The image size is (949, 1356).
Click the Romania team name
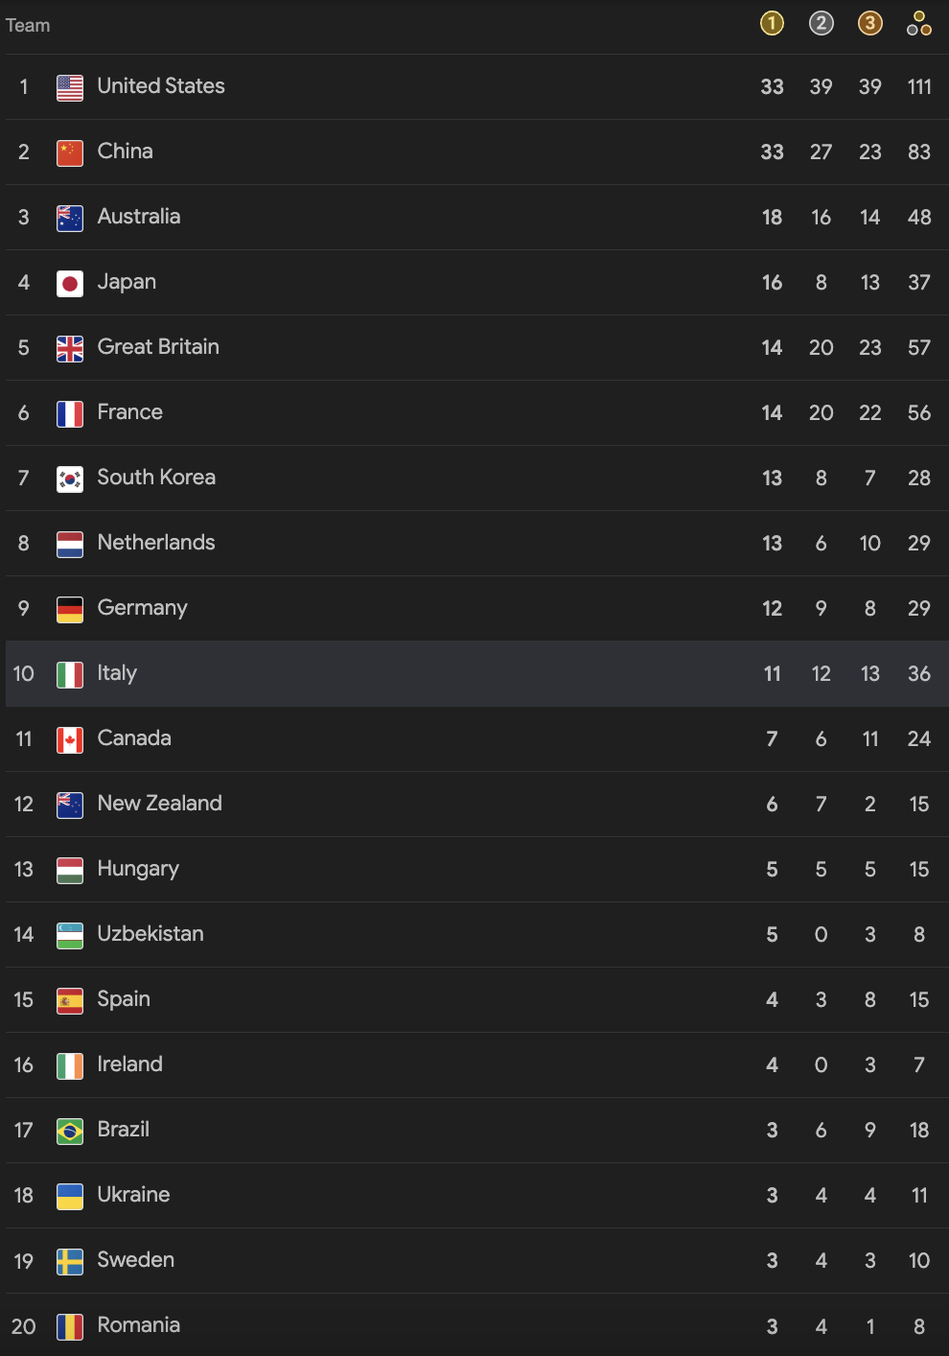click(x=139, y=1325)
